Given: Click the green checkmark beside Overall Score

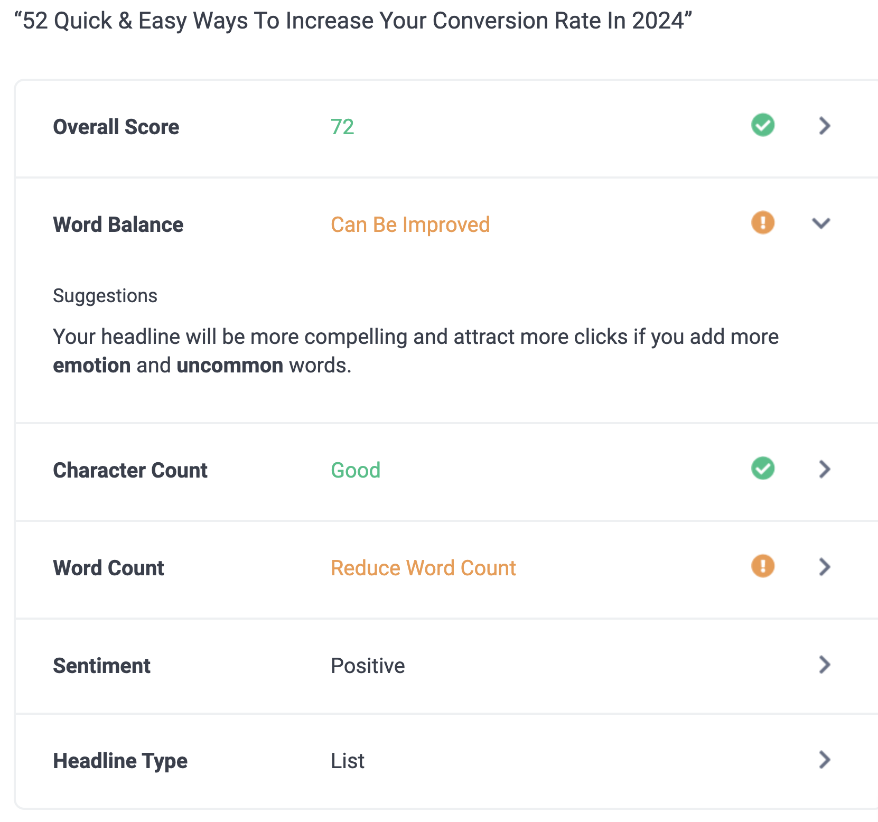Looking at the screenshot, I should [x=763, y=125].
